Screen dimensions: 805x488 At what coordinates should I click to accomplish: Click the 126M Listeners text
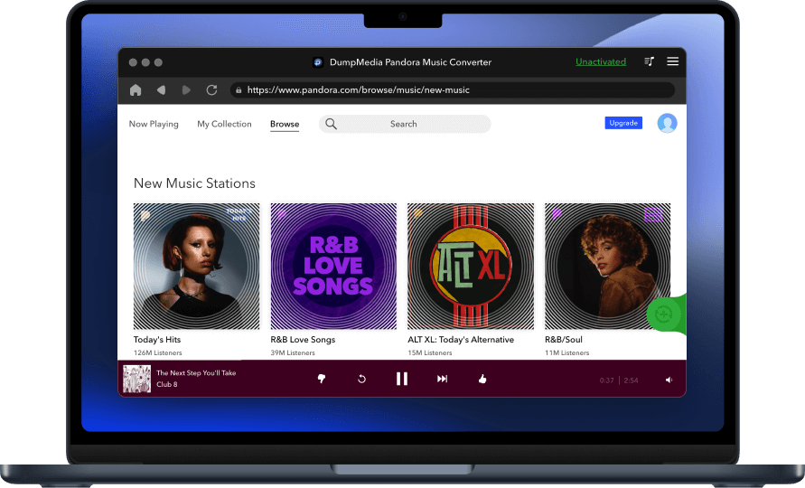(x=157, y=353)
